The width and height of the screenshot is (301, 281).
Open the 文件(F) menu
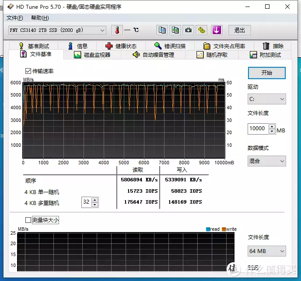tap(14, 18)
